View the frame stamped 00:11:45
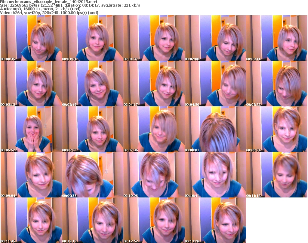The height and width of the screenshot is (243, 308). [31, 220]
